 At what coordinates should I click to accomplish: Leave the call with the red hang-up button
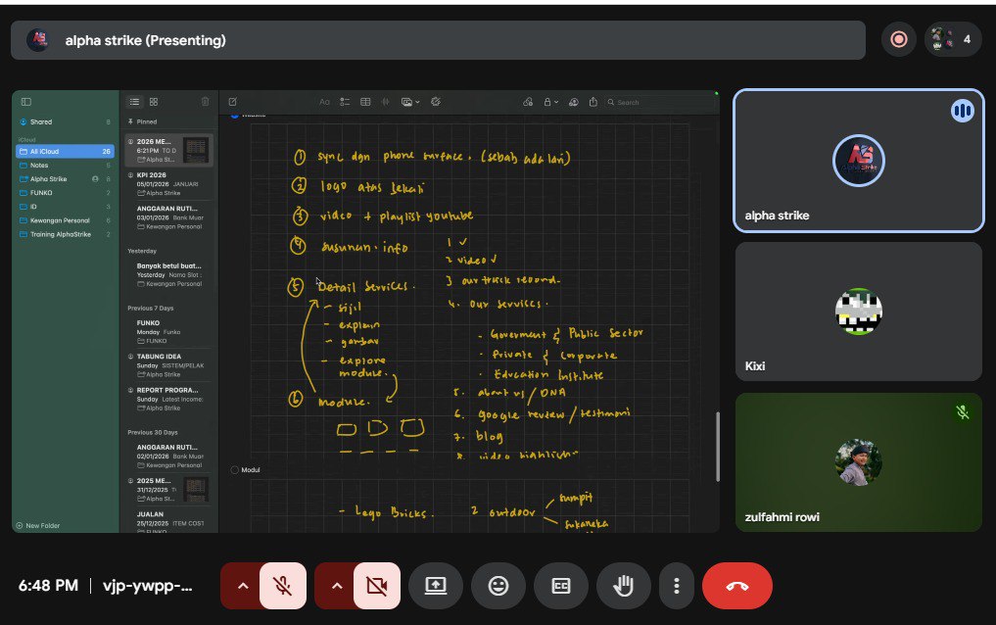point(736,586)
